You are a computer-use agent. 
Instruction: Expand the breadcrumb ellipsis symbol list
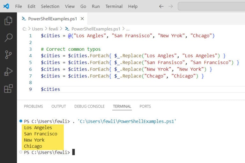128,29
